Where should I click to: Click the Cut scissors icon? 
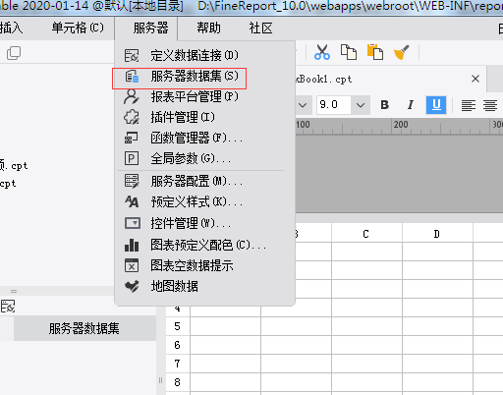tap(322, 52)
